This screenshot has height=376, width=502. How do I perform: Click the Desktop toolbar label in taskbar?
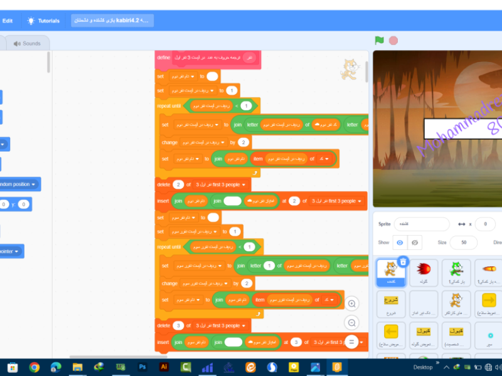pos(422,367)
